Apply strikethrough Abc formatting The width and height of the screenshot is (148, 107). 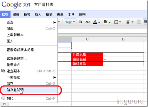click(88, 22)
